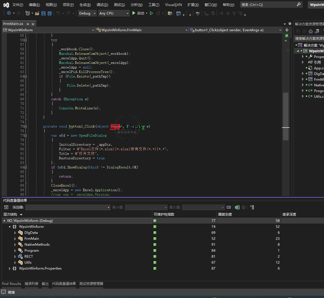The width and height of the screenshot is (324, 298).
Task: Click the Redo arrow icon
Action: point(68,13)
